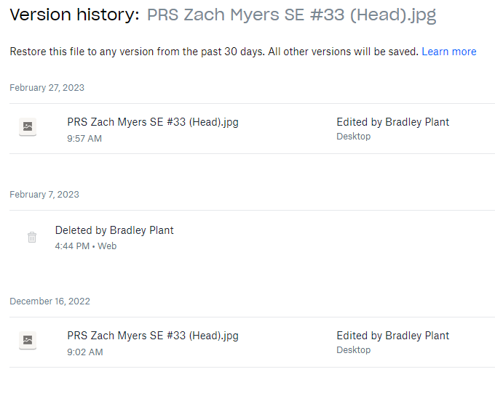Click the 9:57 AM timestamp
Screen dimensions: 495x417
tap(84, 139)
